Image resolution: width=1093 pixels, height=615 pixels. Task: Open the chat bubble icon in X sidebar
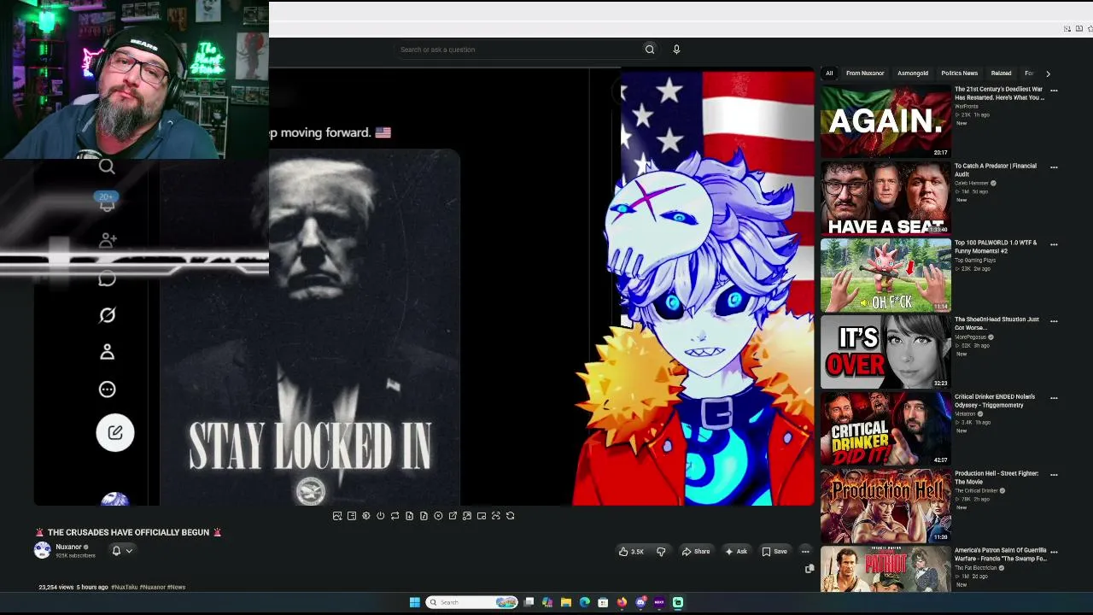pos(107,278)
